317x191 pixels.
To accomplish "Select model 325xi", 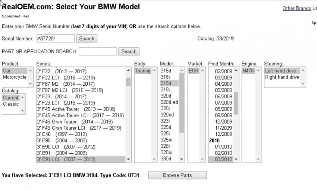I will (169, 140).
